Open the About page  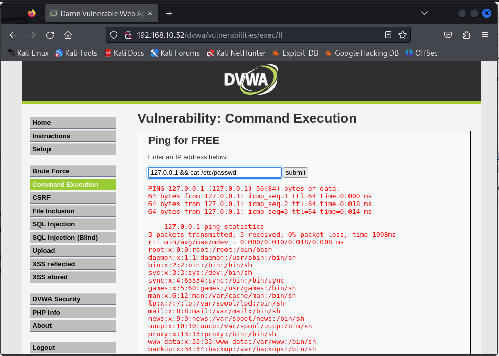click(73, 326)
